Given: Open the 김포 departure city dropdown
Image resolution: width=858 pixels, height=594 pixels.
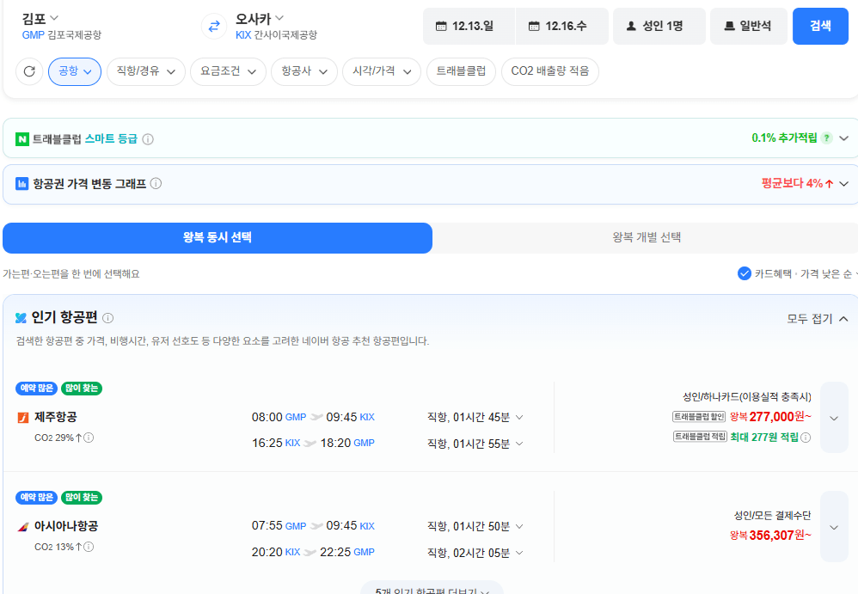Looking at the screenshot, I should coord(40,19).
